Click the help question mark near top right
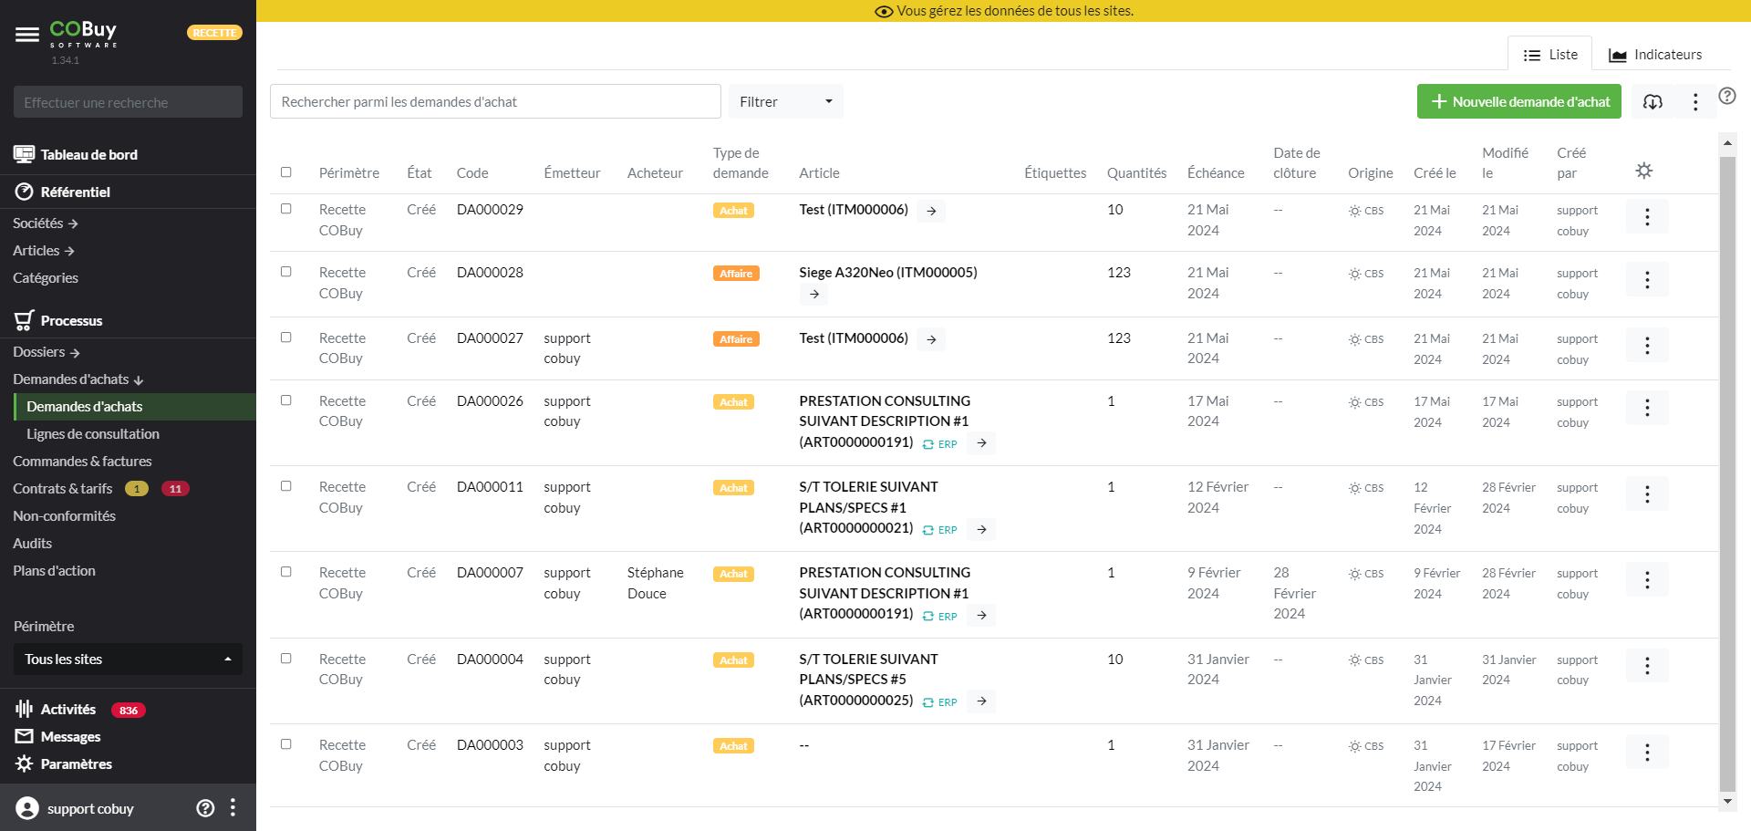 [1726, 96]
